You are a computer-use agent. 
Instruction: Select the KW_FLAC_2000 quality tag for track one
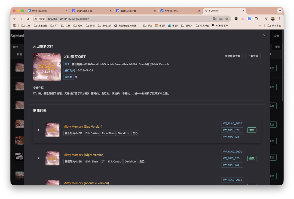tap(232, 123)
